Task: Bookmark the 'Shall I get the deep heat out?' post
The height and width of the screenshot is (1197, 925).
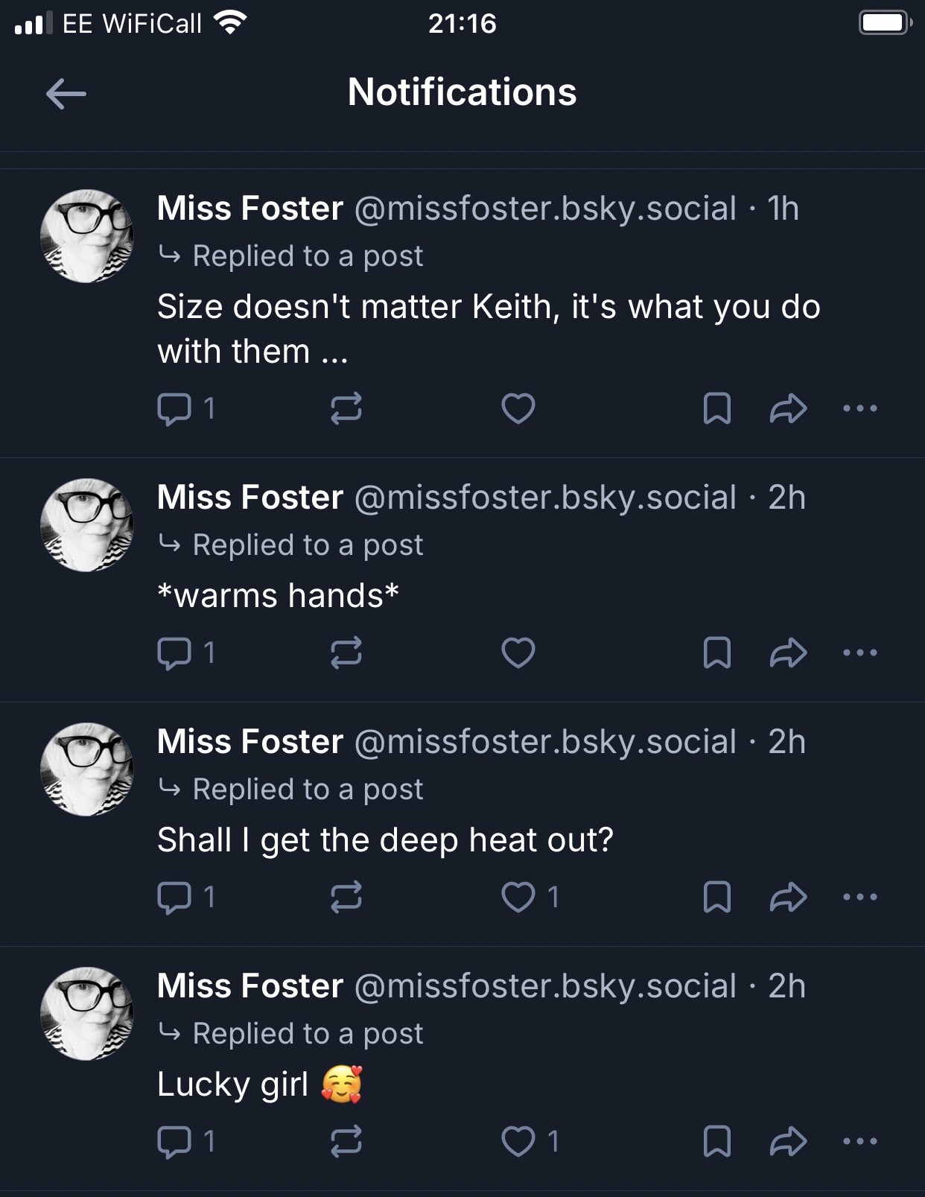Action: (716, 897)
